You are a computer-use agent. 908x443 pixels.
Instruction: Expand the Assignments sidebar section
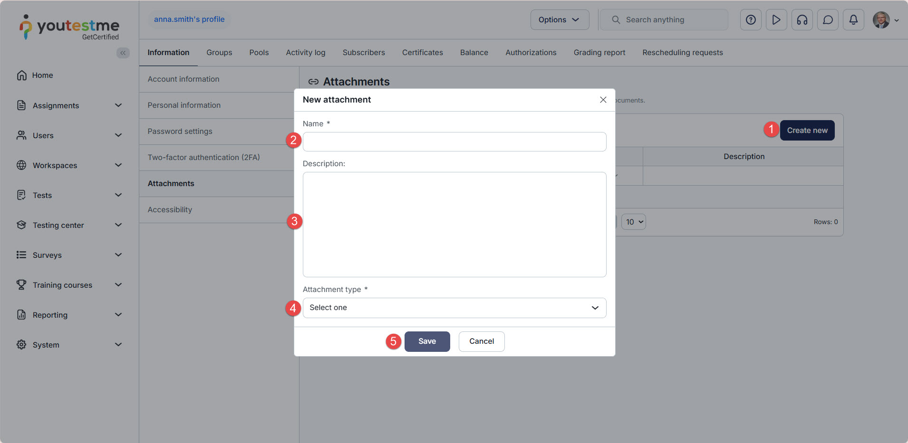click(118, 105)
